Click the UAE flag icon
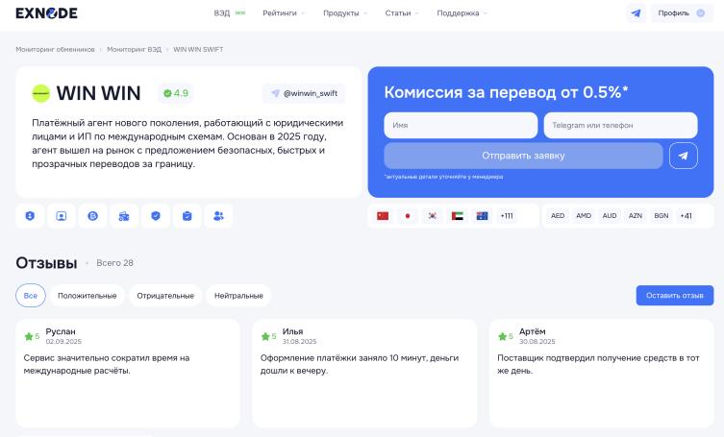 coord(457,216)
